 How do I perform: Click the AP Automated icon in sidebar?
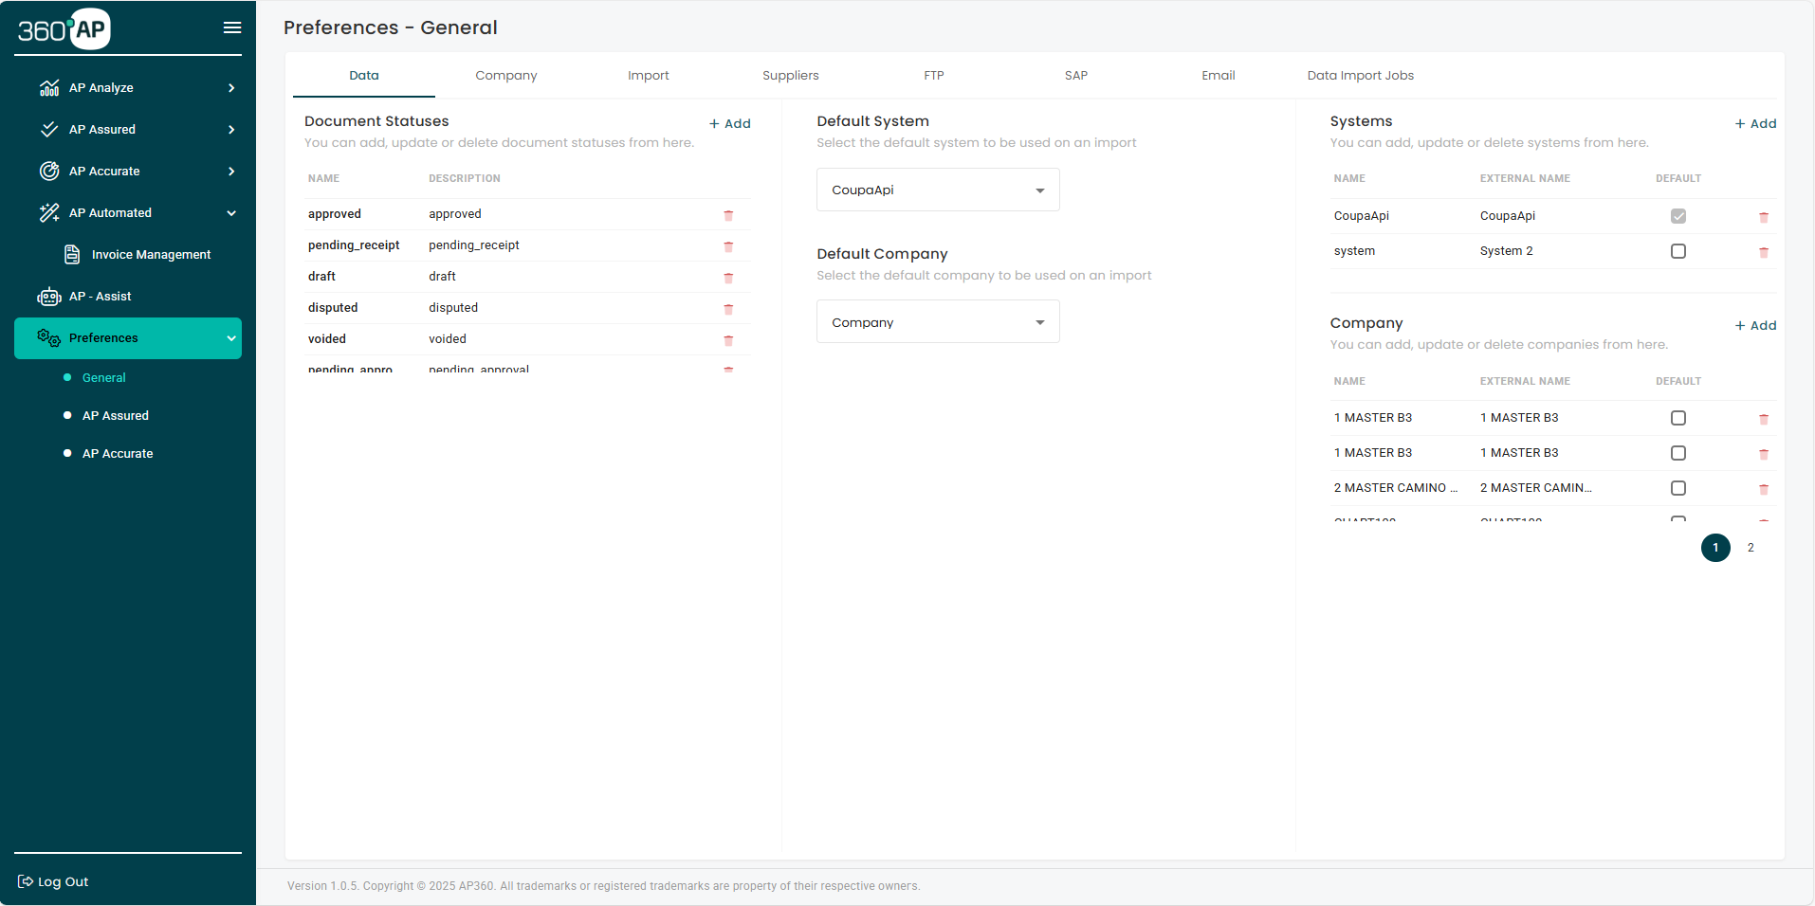point(48,212)
